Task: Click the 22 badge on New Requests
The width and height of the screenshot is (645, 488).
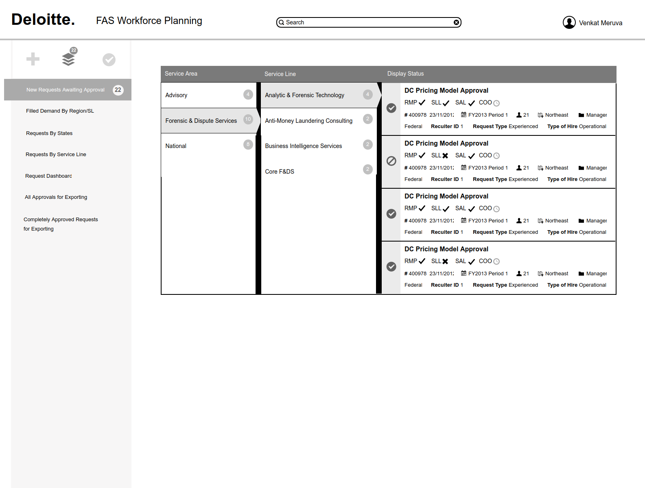Action: [118, 90]
